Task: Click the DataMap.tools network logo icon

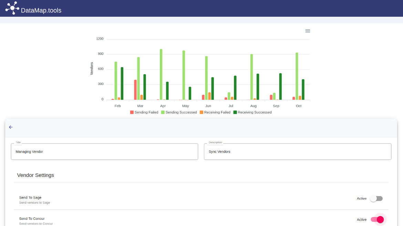Action: [x=12, y=8]
